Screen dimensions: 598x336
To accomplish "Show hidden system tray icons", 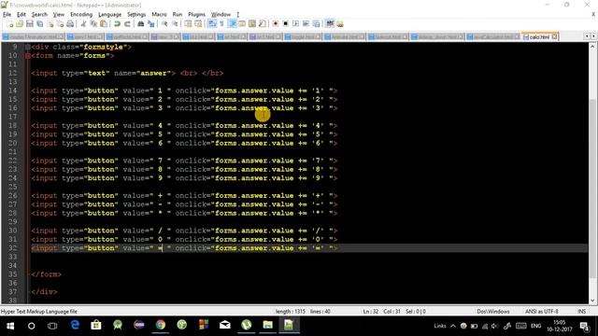I will (452, 326).
